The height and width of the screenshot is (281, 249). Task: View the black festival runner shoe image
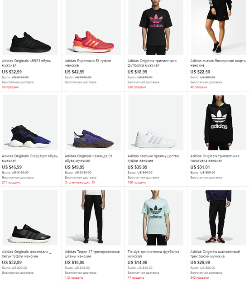click(30, 218)
